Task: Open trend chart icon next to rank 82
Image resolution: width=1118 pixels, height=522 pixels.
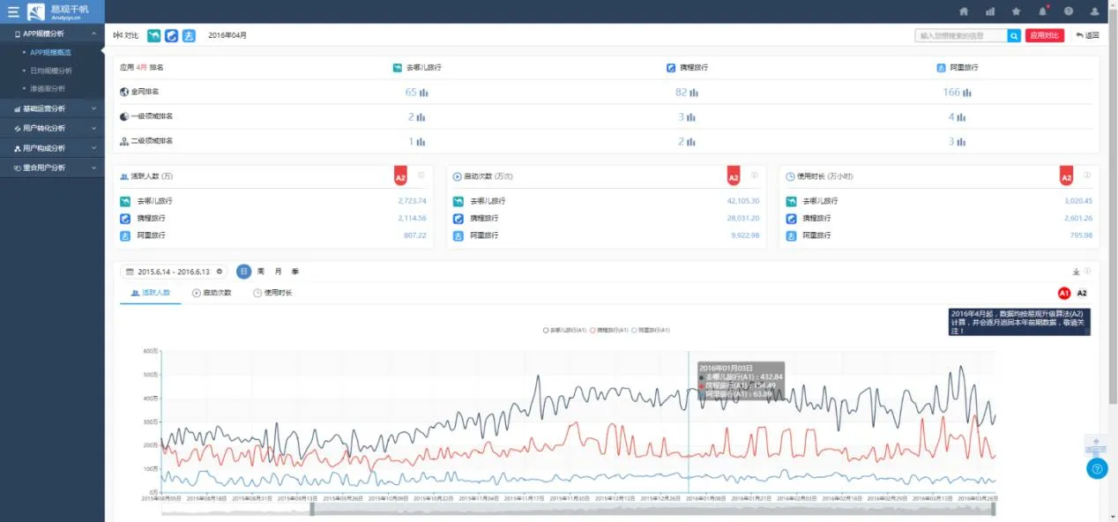Action: point(694,93)
